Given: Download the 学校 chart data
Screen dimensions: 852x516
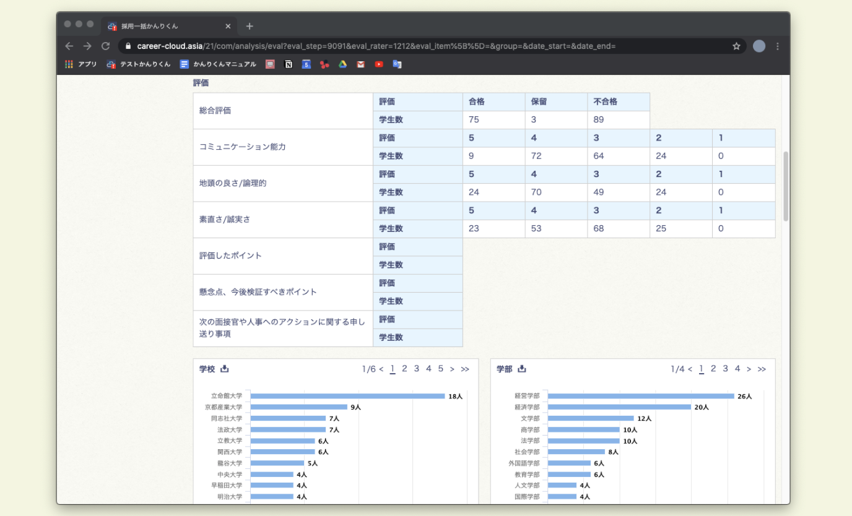Looking at the screenshot, I should coord(225,369).
